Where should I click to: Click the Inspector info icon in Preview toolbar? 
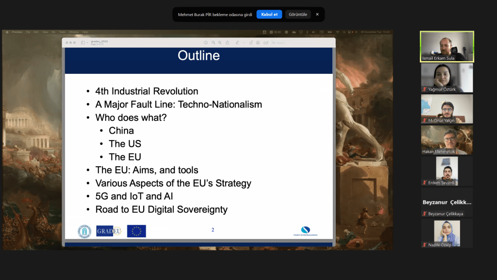click(x=206, y=43)
